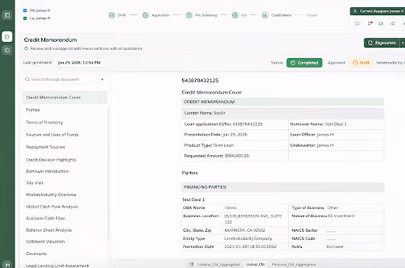Image resolution: width=405 pixels, height=268 pixels.
Task: Open the icon below the document icon in sidebar
Action: [x=7, y=50]
